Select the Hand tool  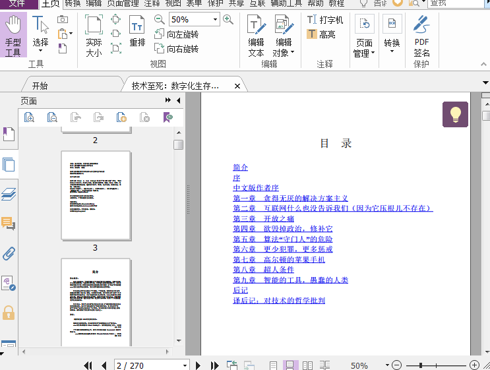(13, 35)
